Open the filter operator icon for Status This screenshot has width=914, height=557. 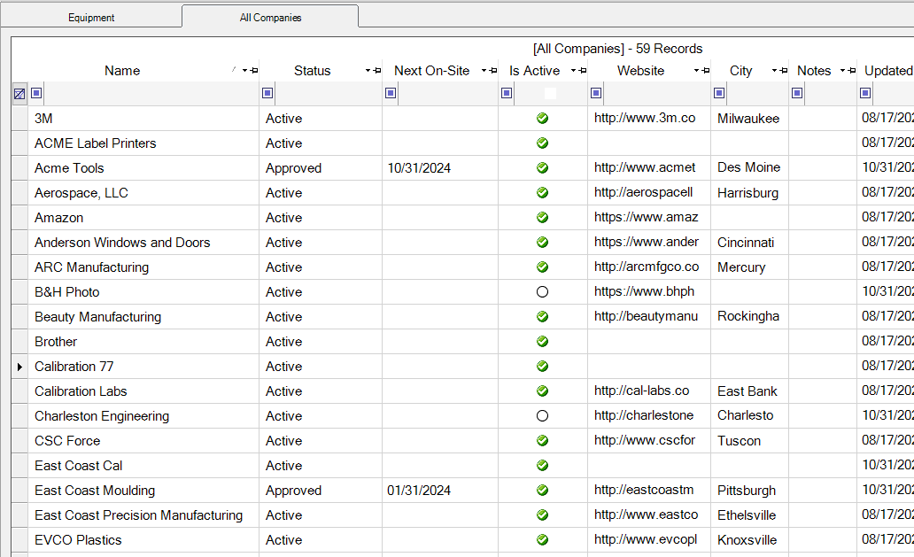267,93
